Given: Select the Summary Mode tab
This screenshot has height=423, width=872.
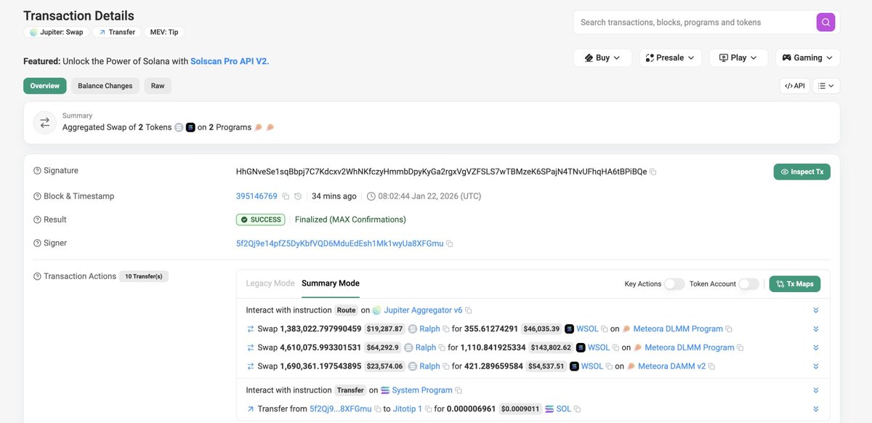Looking at the screenshot, I should click(331, 283).
